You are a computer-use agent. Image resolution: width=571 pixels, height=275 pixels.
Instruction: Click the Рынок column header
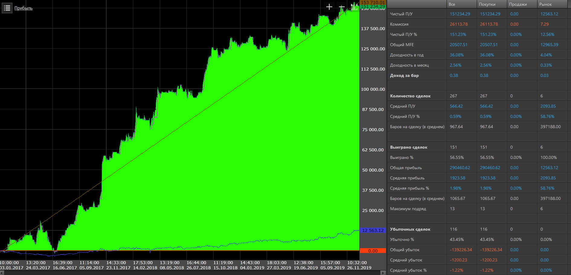coord(545,4)
